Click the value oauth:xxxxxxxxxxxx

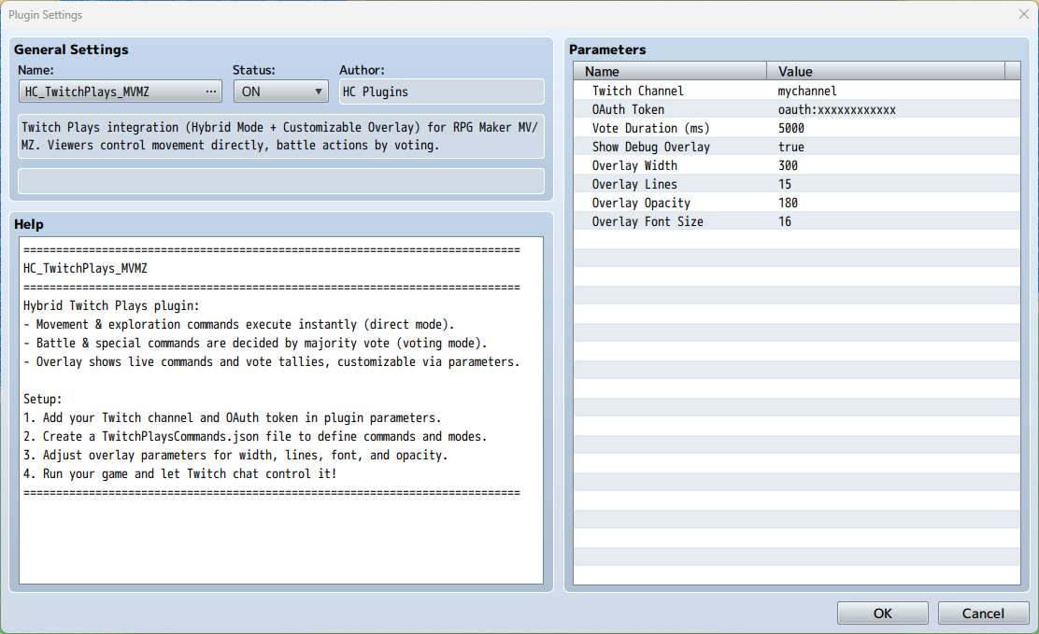tap(837, 109)
